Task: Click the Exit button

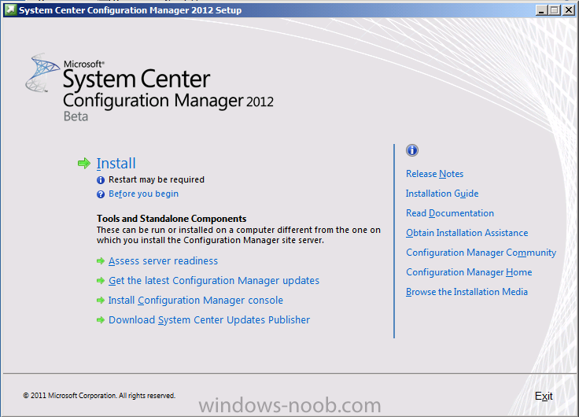Action: point(544,396)
